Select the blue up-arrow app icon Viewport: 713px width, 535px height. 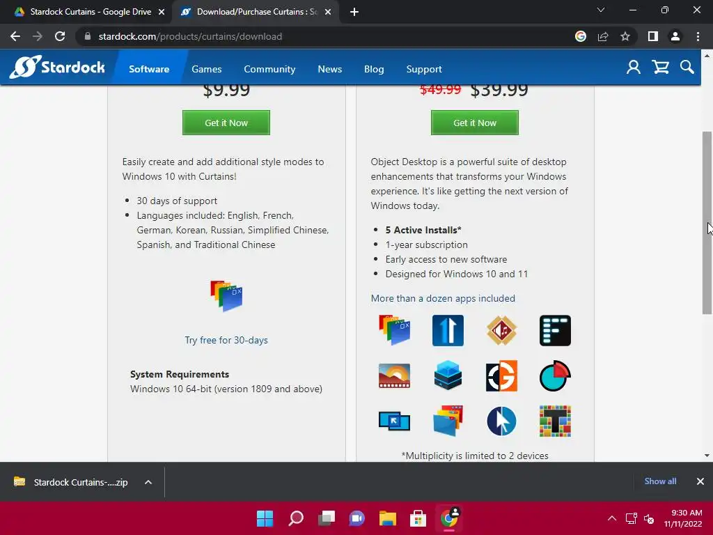click(448, 330)
